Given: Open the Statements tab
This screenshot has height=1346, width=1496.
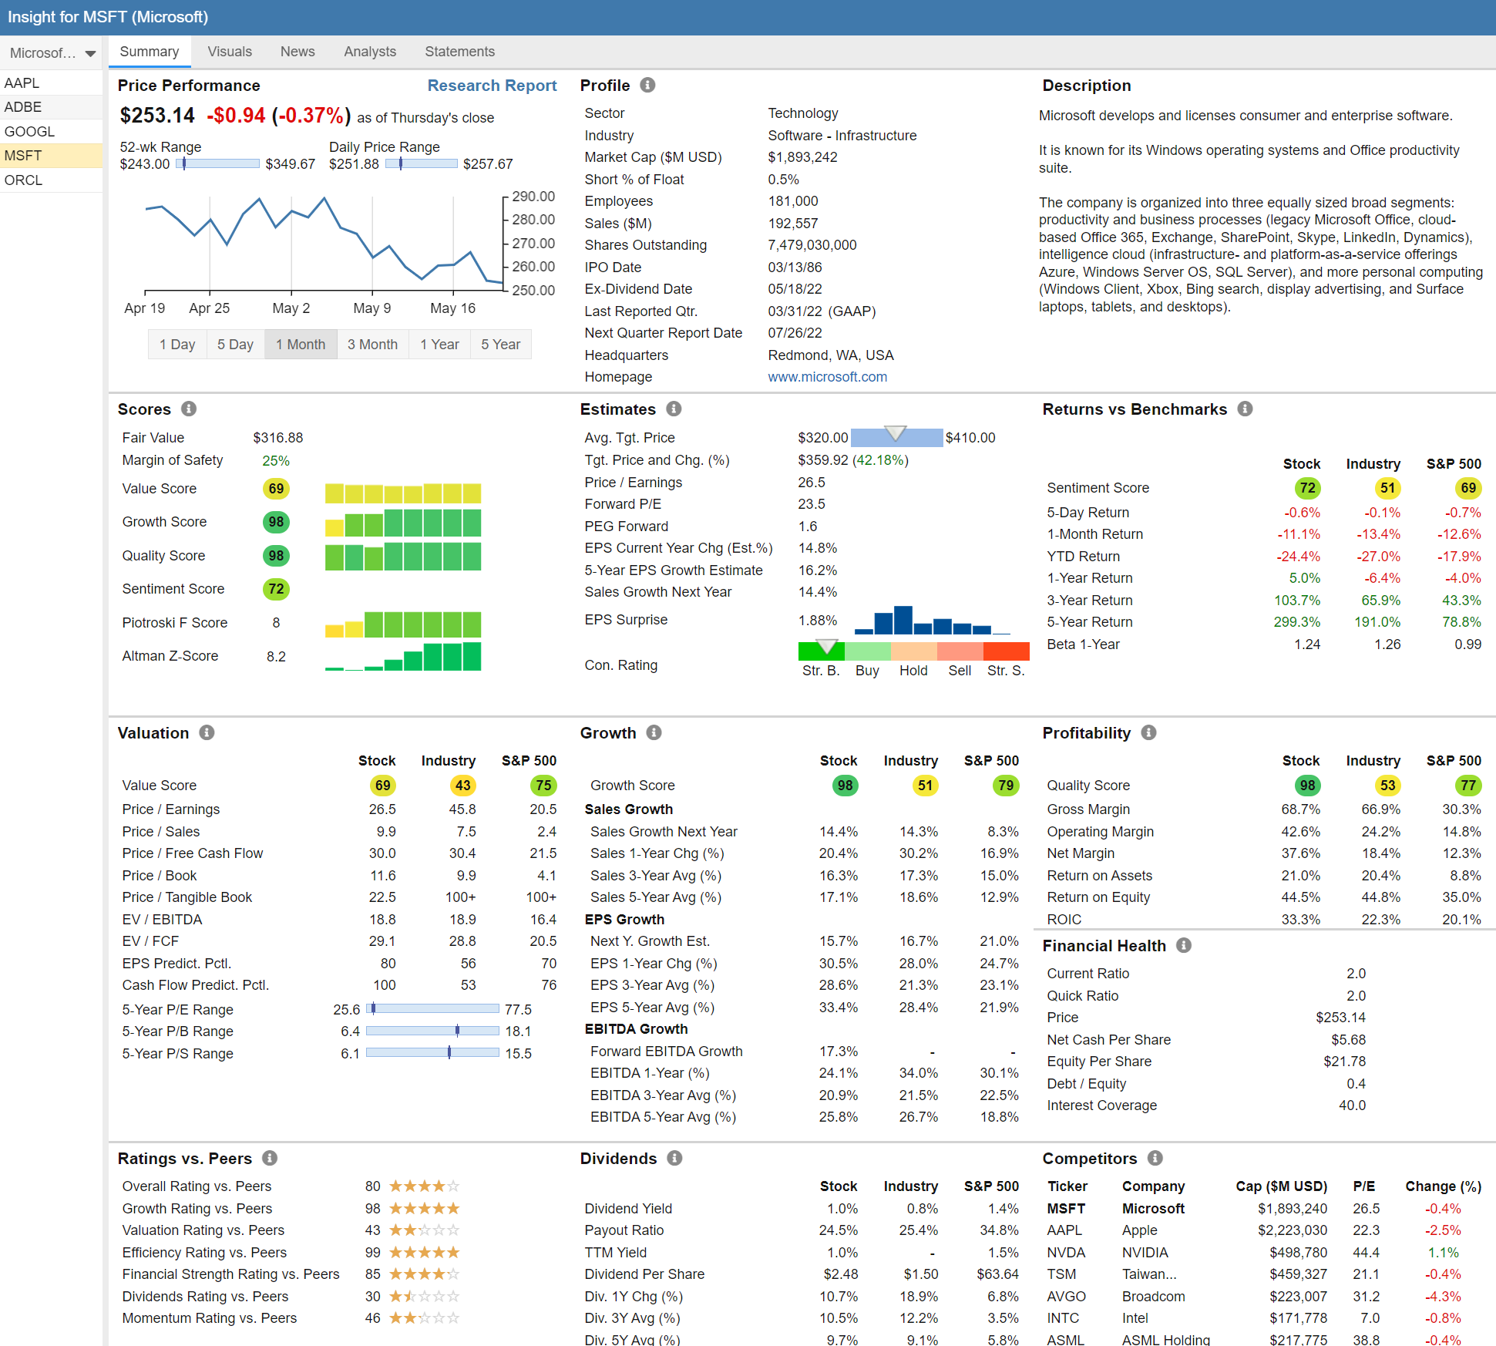Looking at the screenshot, I should [459, 52].
